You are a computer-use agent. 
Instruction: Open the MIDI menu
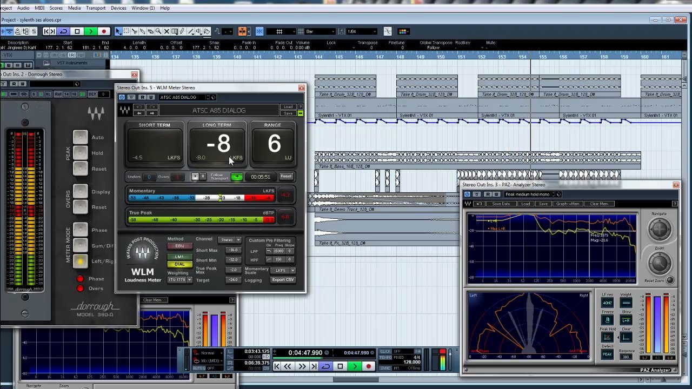[x=39, y=8]
